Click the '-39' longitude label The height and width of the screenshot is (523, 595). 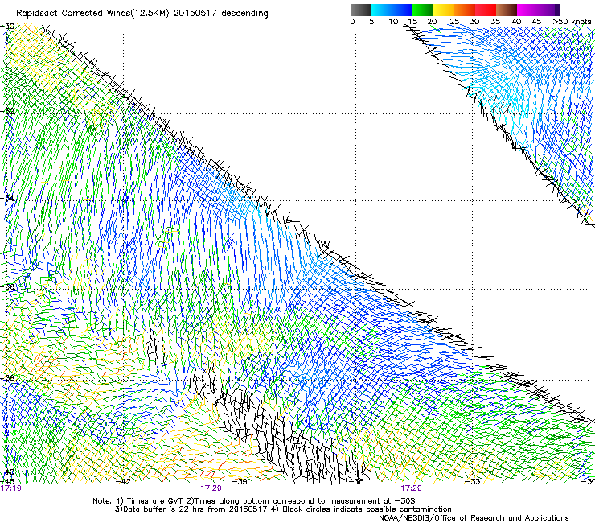[240, 482]
